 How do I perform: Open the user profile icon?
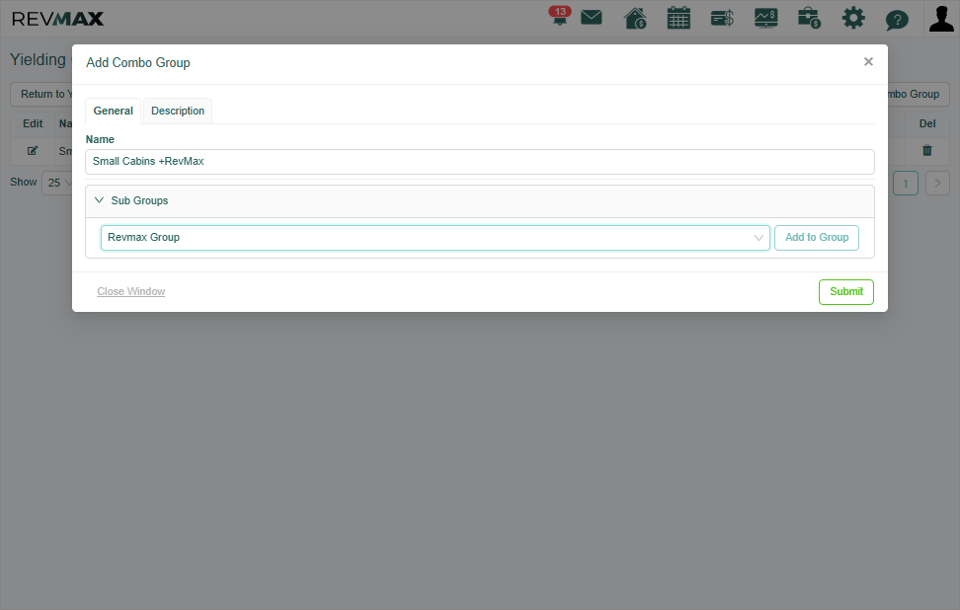pyautogui.click(x=941, y=19)
